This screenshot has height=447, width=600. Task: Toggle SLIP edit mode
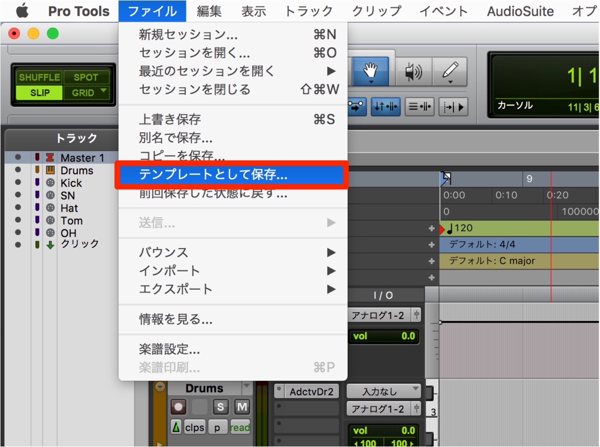[40, 93]
